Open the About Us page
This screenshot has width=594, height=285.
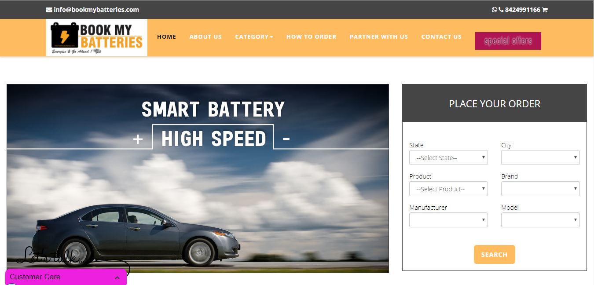[x=205, y=37]
